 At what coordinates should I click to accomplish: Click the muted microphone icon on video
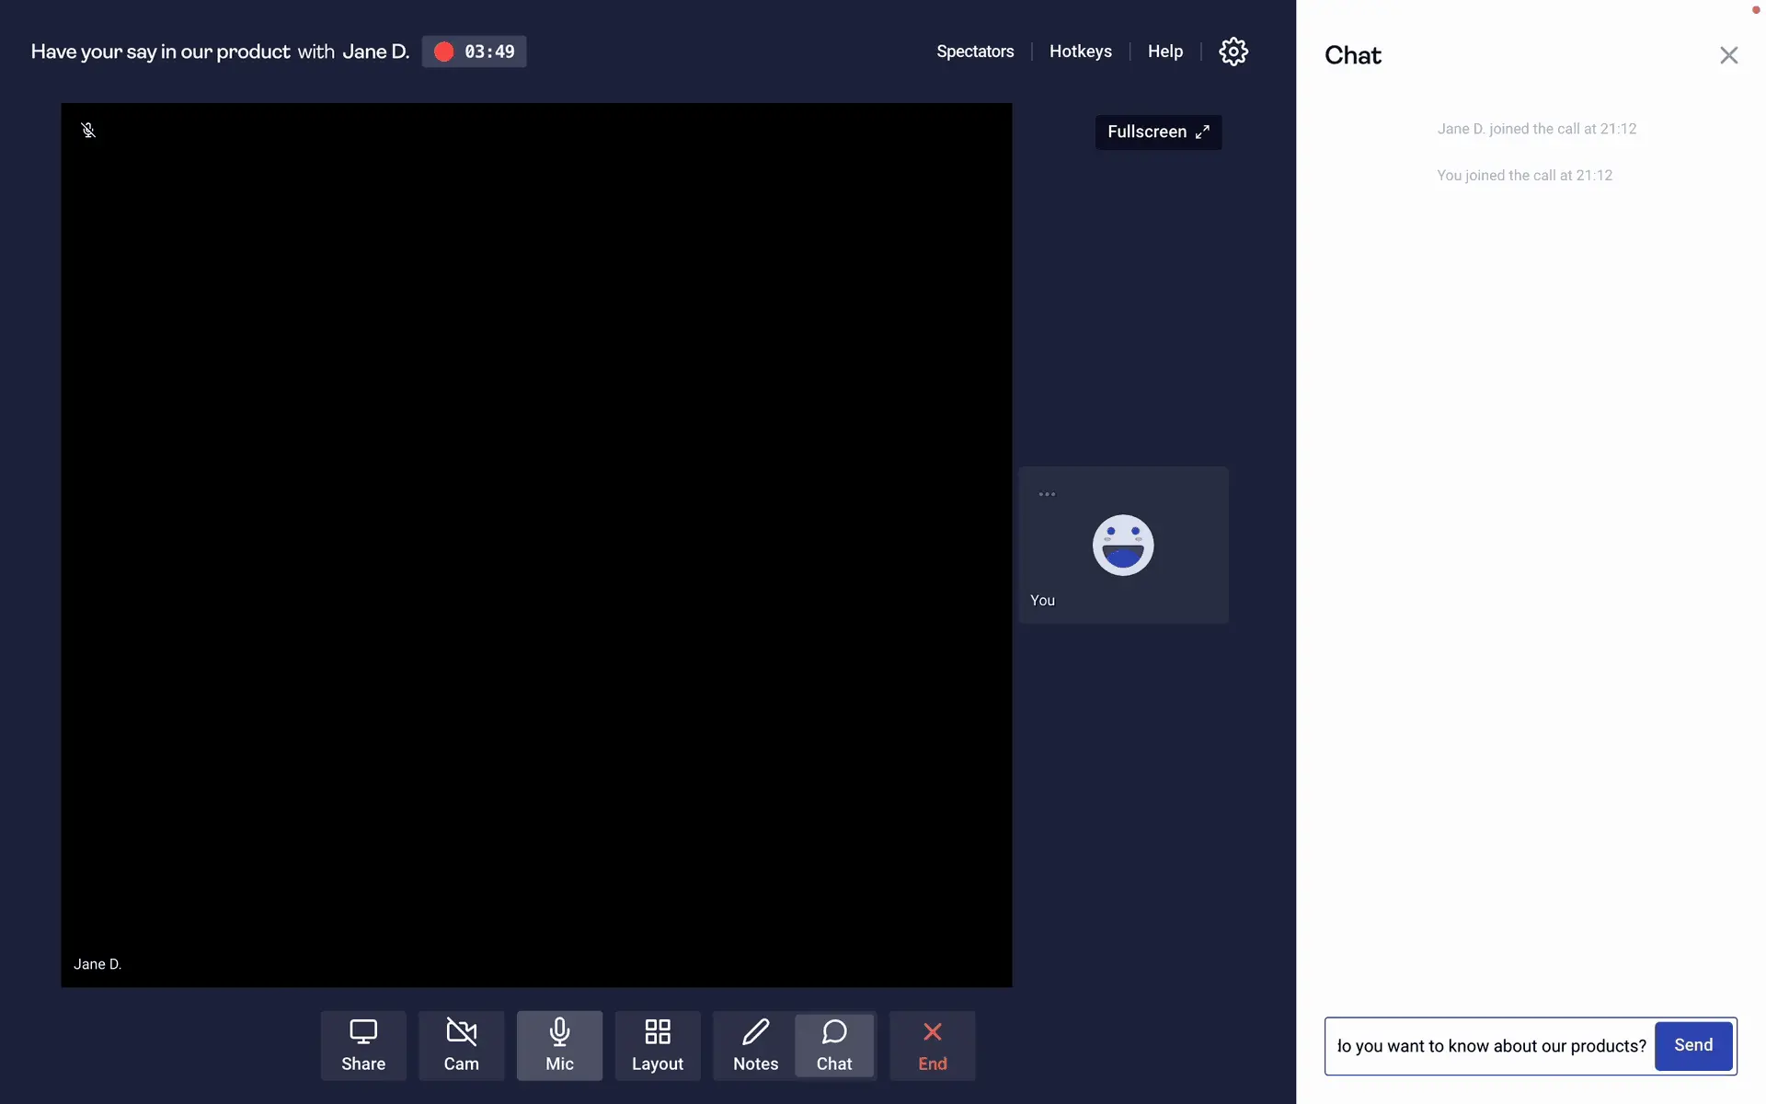click(x=88, y=130)
